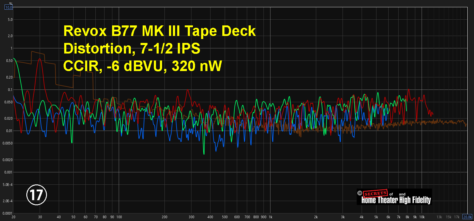This screenshot has width=474, height=221.
Task: Click the red curve peak near 30 Hz
Action: pos(40,59)
